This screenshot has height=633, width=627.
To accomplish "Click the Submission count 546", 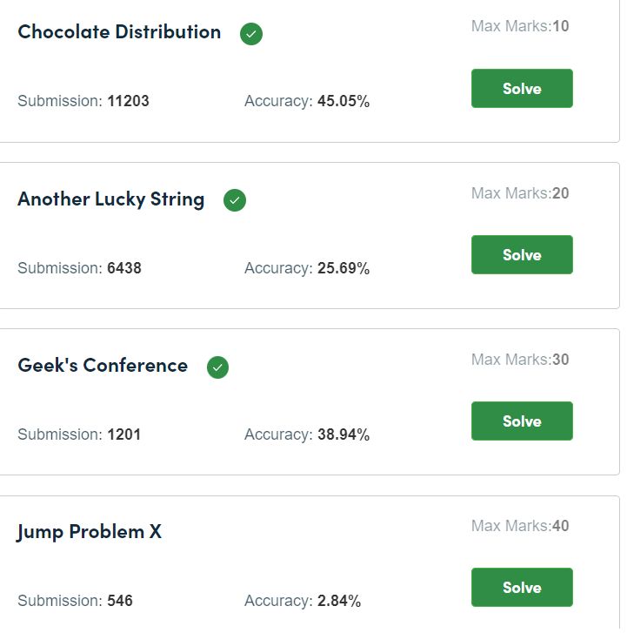I will (120, 601).
